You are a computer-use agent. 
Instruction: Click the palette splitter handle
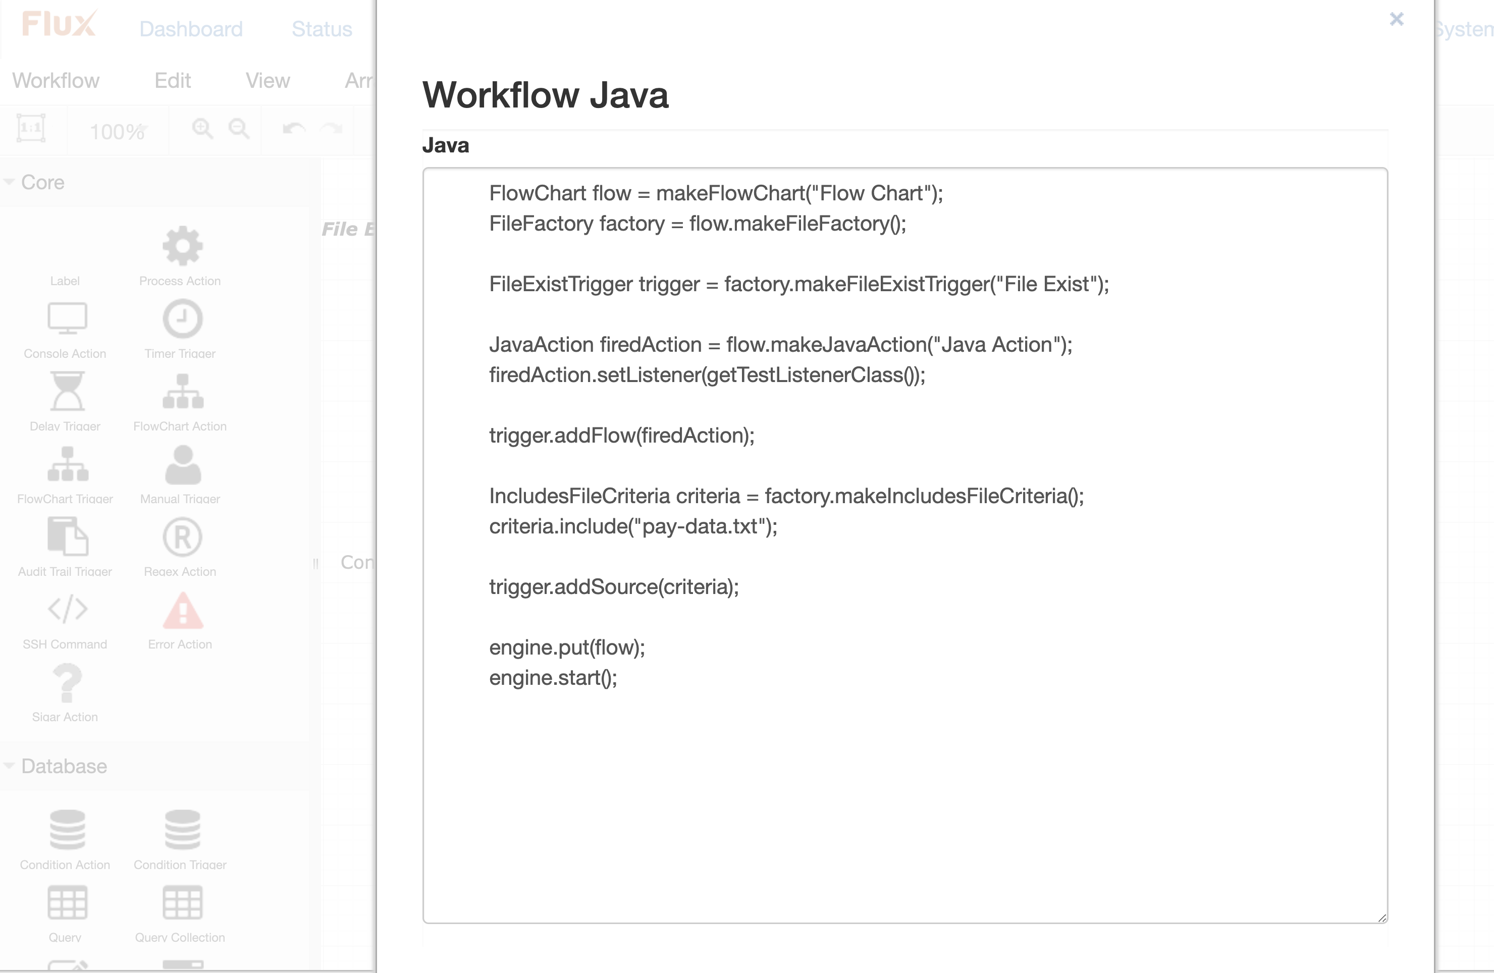coord(316,563)
